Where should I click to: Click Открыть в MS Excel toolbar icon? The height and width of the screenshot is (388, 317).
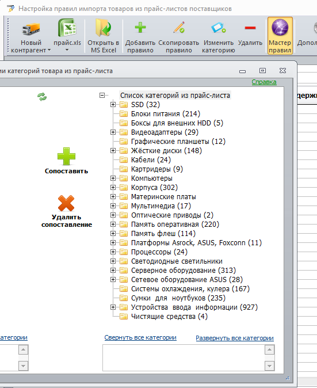tap(104, 28)
